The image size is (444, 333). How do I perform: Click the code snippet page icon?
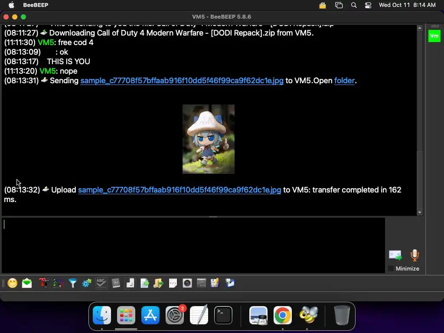[x=173, y=283]
